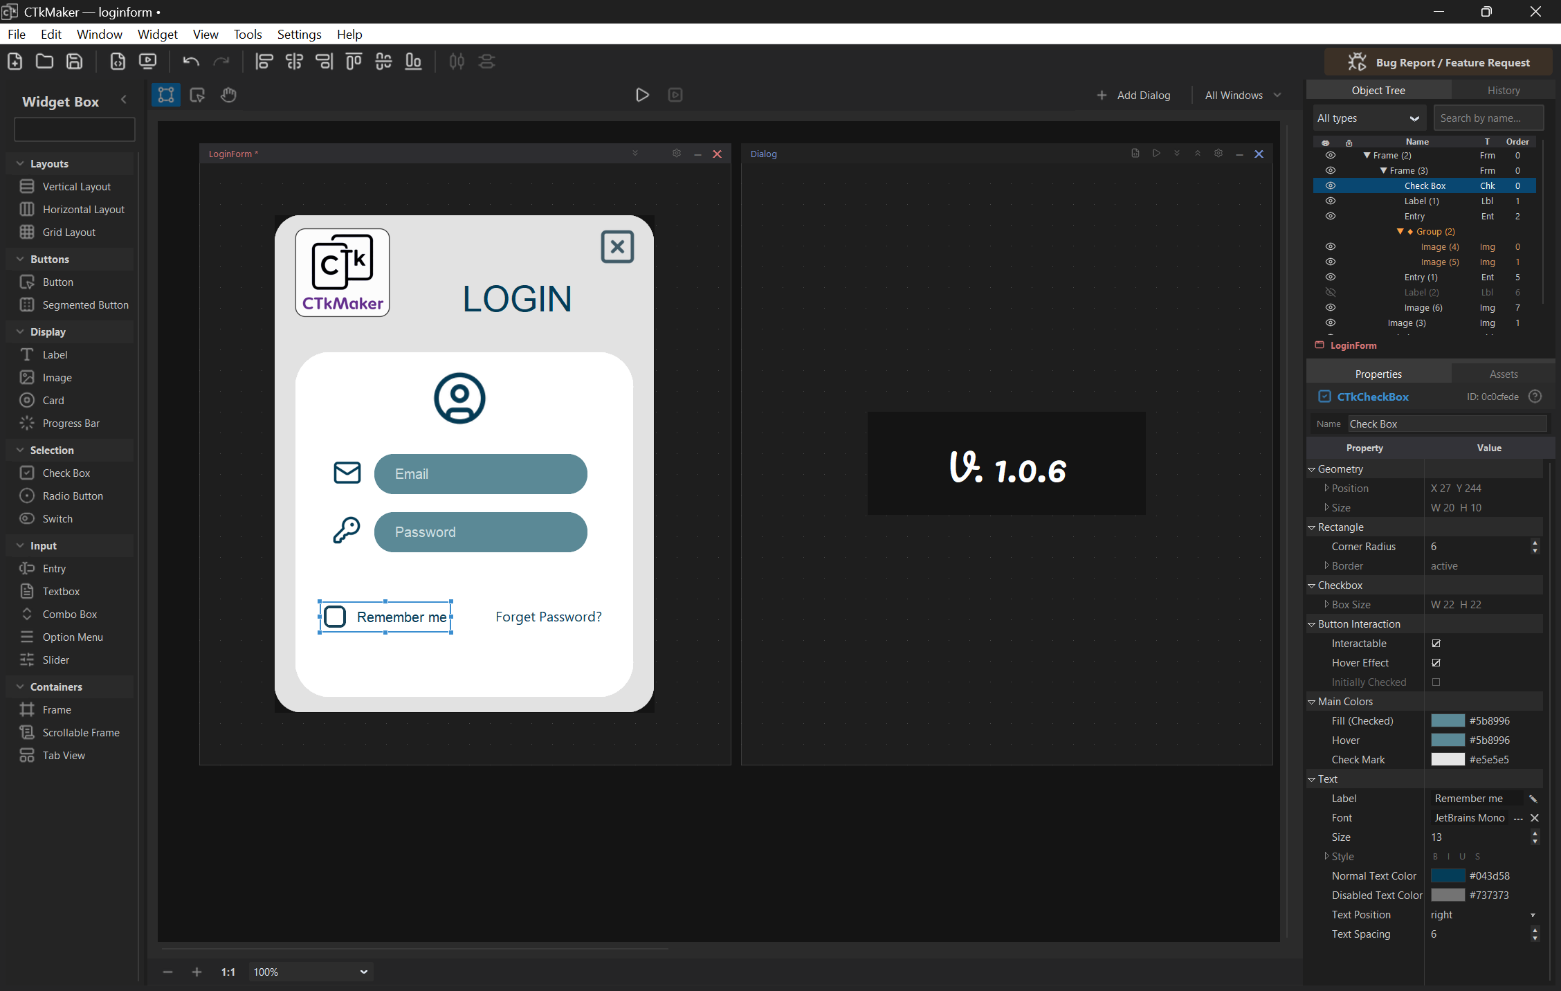The height and width of the screenshot is (991, 1561).
Task: Click the Align Horizontal Center icon
Action: [294, 62]
